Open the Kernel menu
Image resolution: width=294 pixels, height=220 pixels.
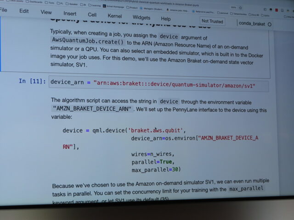coord(114,16)
